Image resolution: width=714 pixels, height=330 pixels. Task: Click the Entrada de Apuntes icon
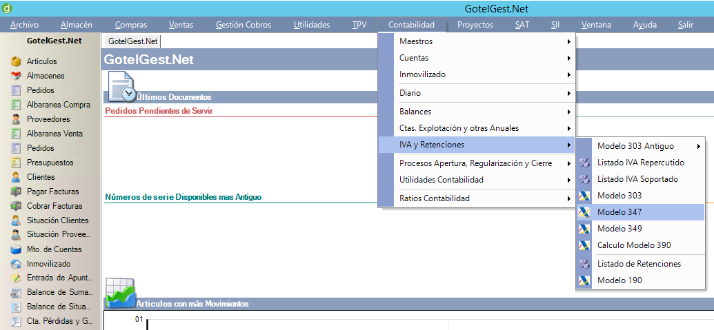17,278
